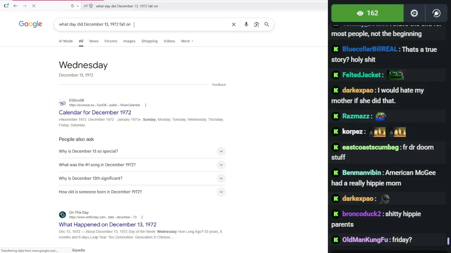Switch to AI Mode tab
Image resolution: width=451 pixels, height=253 pixels.
click(66, 41)
